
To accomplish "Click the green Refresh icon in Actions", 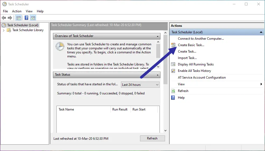I will pyautogui.click(x=173, y=91).
